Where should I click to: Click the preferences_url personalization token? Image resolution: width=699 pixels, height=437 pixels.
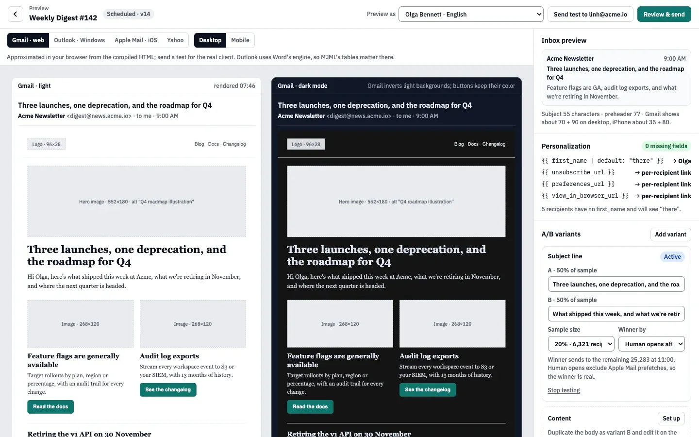(578, 184)
